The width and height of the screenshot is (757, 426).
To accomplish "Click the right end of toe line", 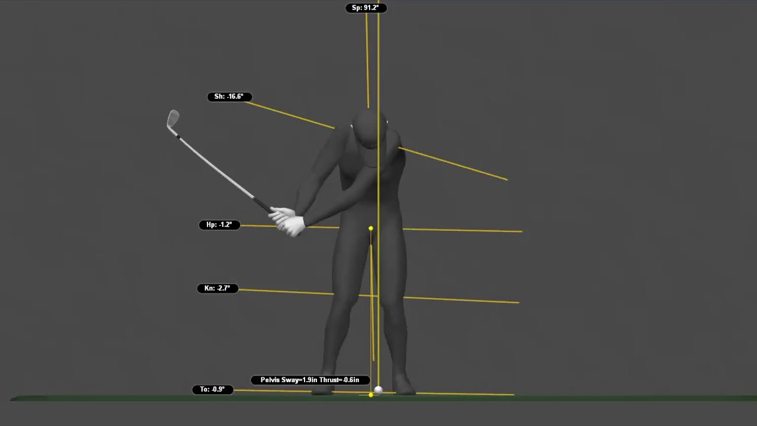I will (x=512, y=395).
